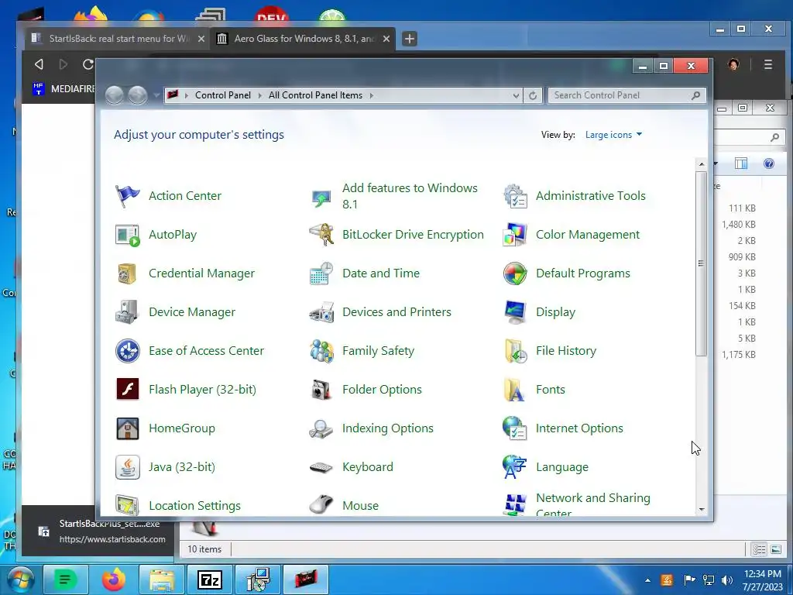Open recent pages dropdown beside navigation buttons
Screen dimensions: 793x595
(x=156, y=95)
